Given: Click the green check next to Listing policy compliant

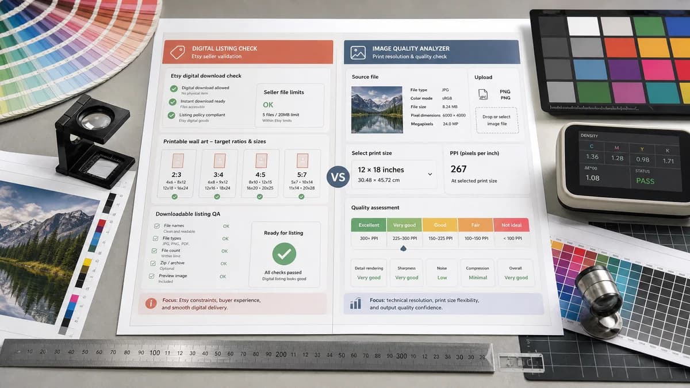Looking at the screenshot, I should (x=172, y=116).
